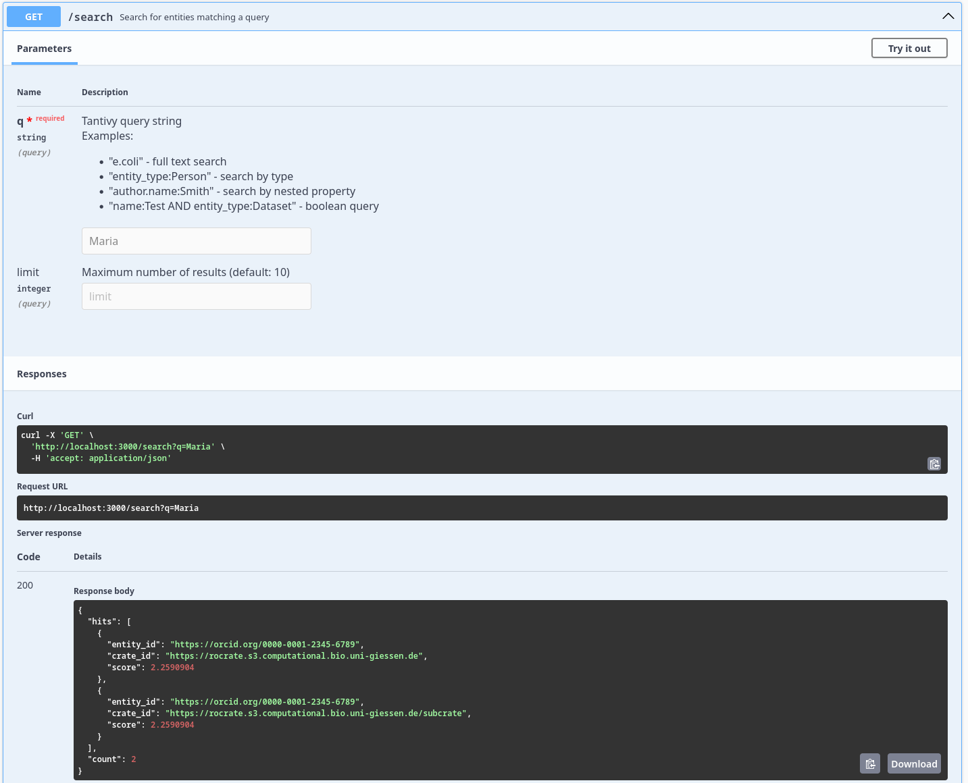Click the Try it out button
Viewport: 968px width, 783px height.
point(909,48)
